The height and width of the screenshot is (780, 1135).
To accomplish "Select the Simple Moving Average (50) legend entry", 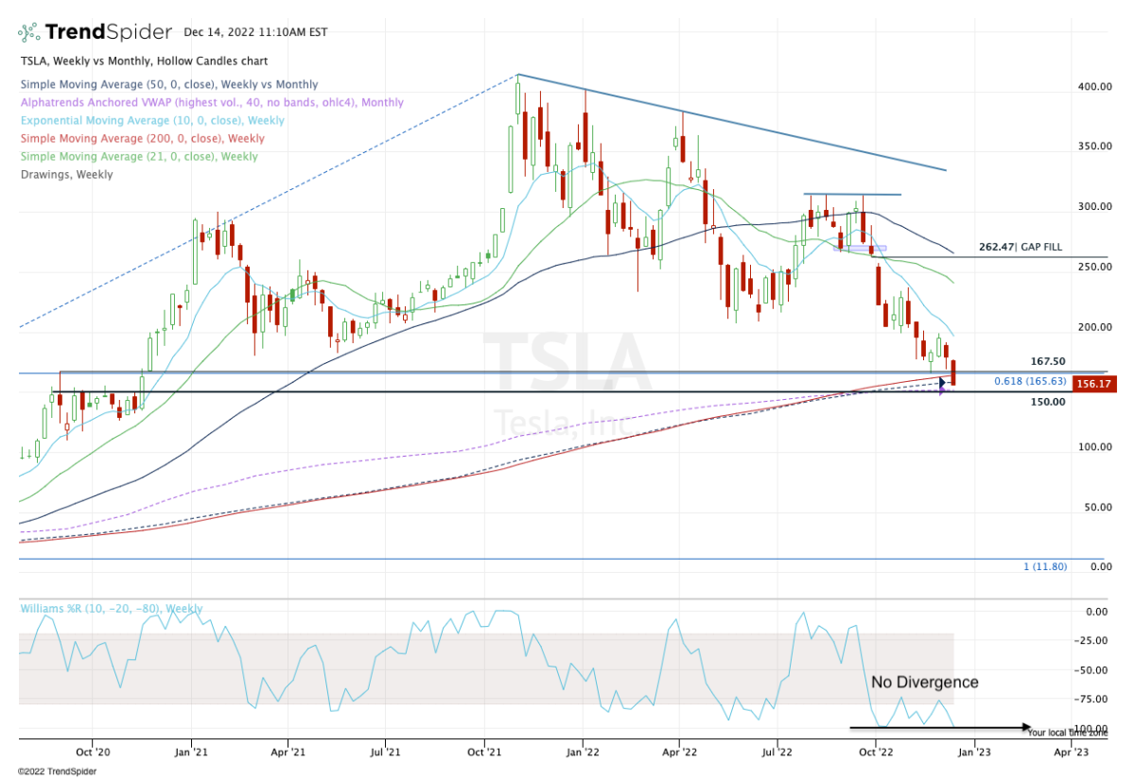I will point(167,84).
